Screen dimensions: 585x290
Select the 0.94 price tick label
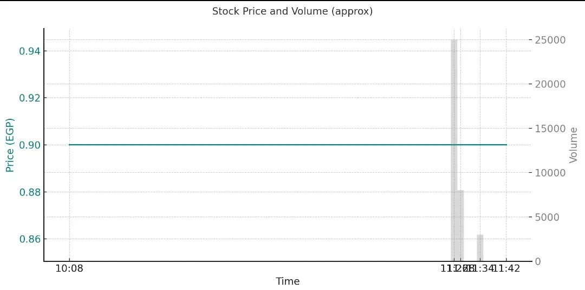pyautogui.click(x=29, y=51)
